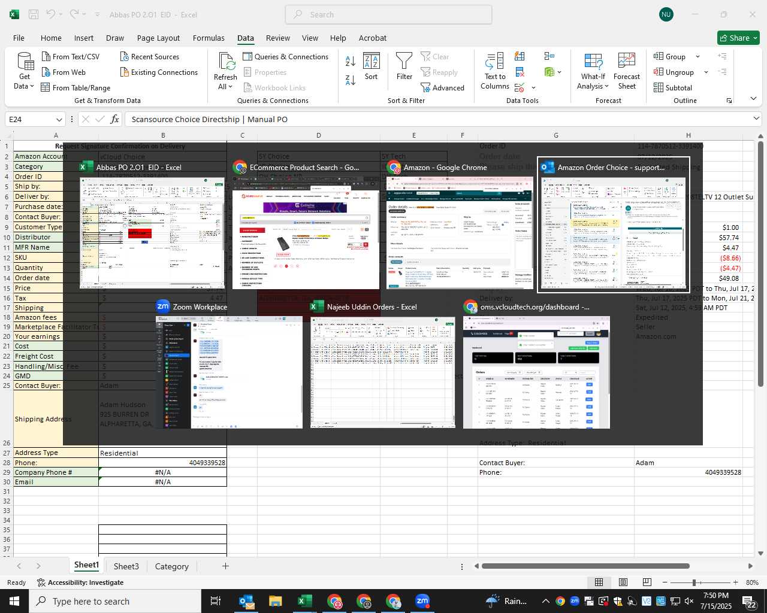Image resolution: width=767 pixels, height=613 pixels.
Task: Open the Outline dialog launcher
Action: pyautogui.click(x=729, y=101)
